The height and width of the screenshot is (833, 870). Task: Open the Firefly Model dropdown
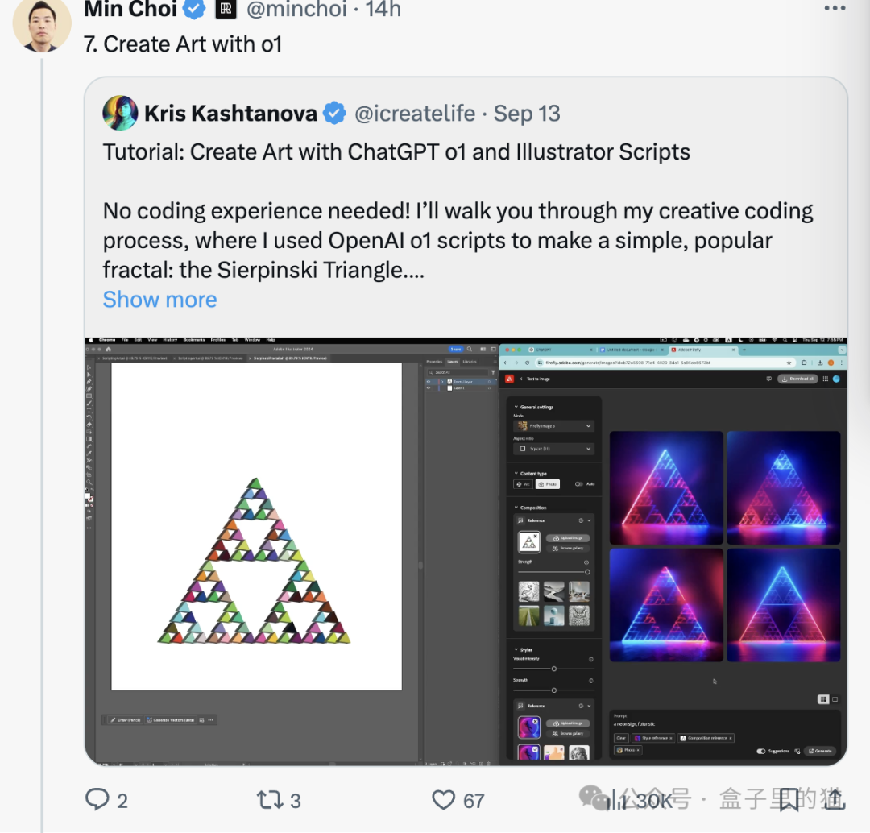pos(555,425)
